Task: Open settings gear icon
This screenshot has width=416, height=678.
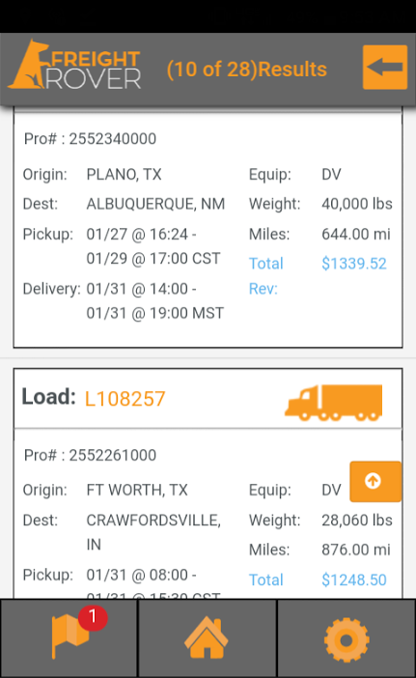Action: (x=347, y=639)
